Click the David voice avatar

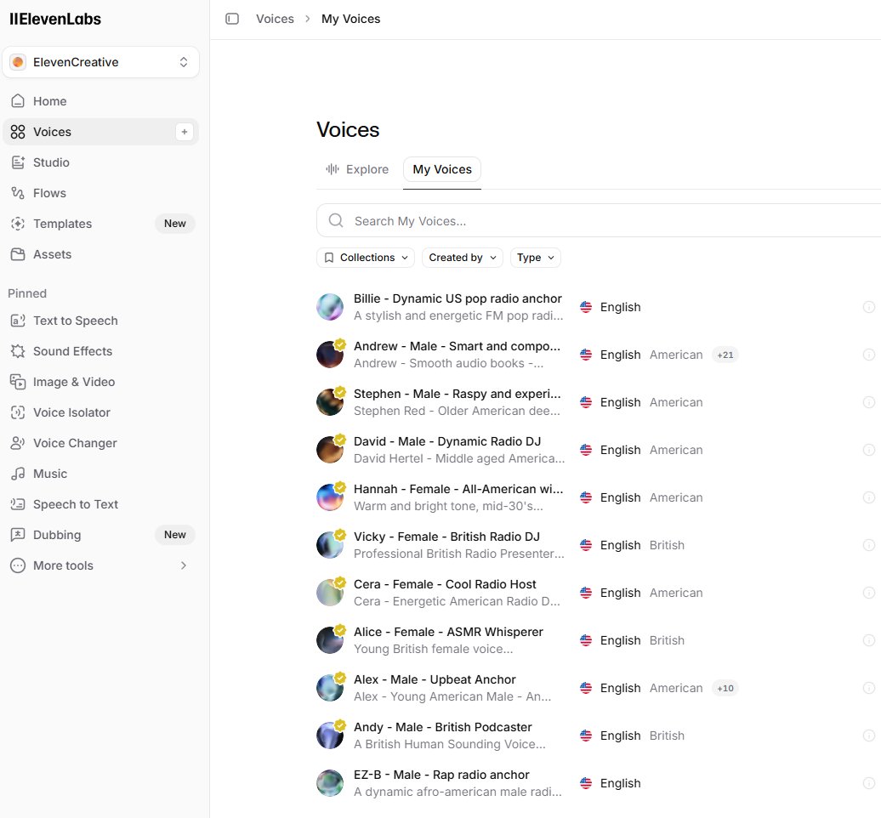coord(330,450)
